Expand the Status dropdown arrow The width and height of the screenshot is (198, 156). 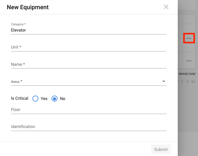[164, 81]
